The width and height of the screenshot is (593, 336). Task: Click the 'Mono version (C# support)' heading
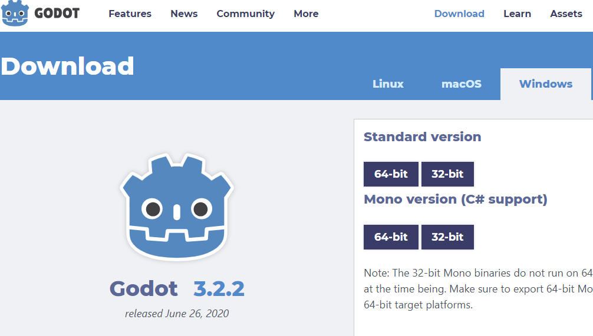tap(455, 199)
